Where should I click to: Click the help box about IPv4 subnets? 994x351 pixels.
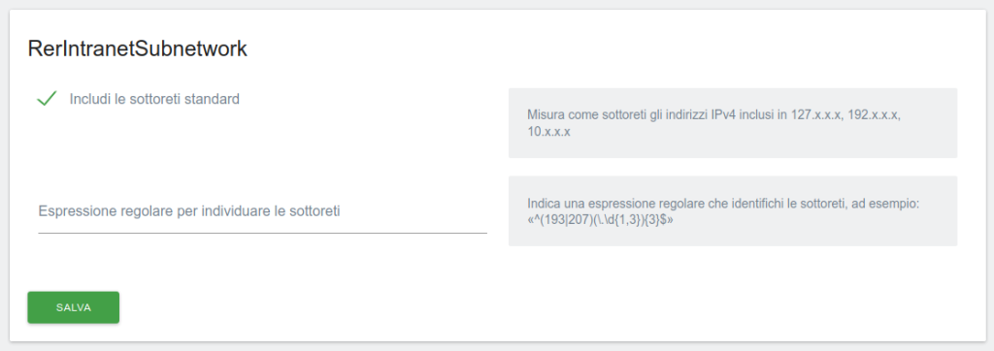(x=733, y=123)
